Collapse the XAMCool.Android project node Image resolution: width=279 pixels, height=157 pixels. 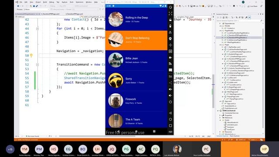218,111
